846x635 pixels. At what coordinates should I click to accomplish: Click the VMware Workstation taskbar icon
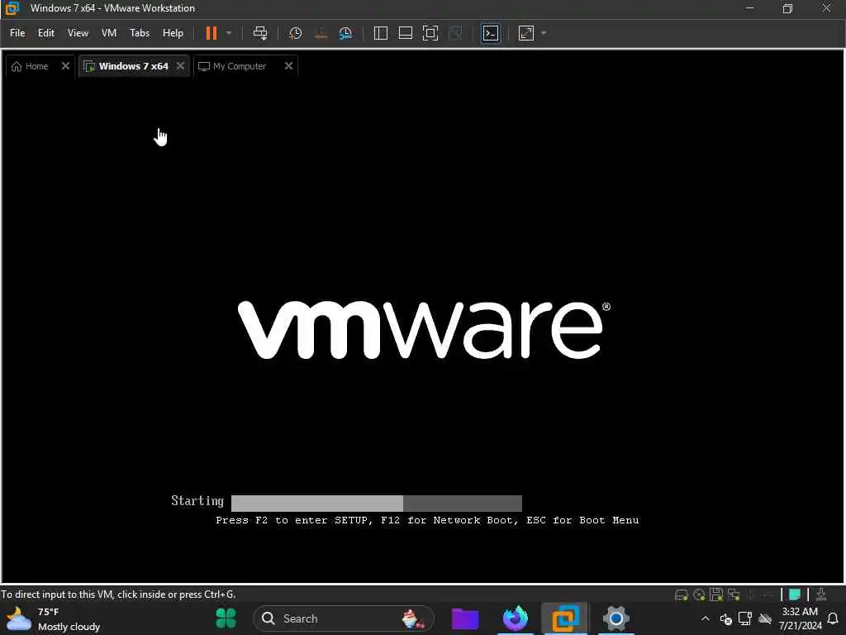(565, 618)
